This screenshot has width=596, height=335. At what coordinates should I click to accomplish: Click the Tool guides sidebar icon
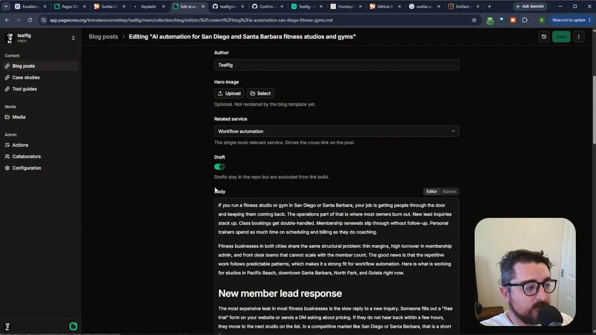click(7, 89)
